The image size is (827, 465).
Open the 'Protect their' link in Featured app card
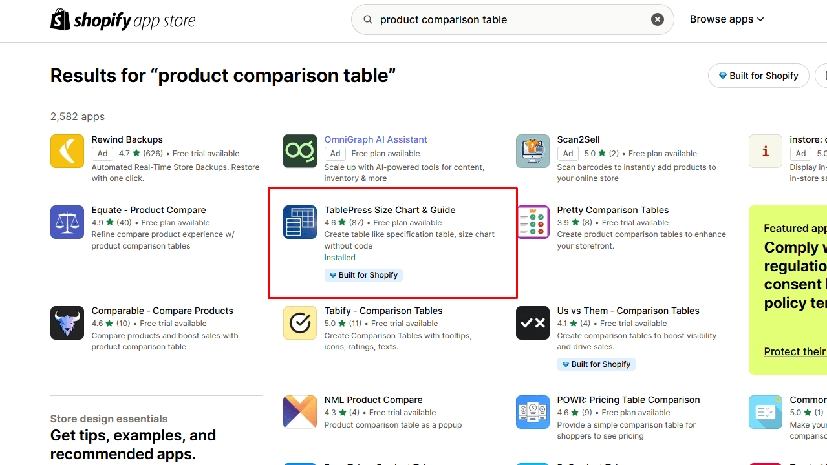click(795, 351)
